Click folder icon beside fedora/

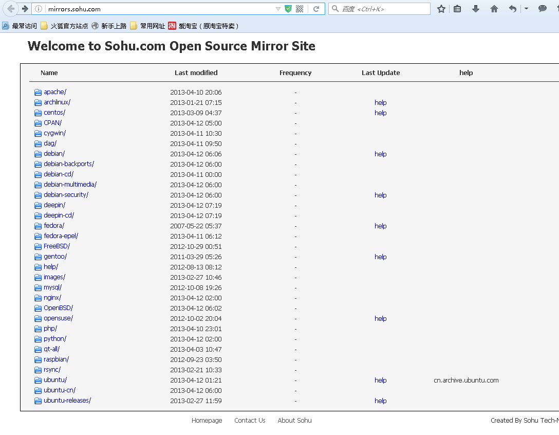coord(38,226)
